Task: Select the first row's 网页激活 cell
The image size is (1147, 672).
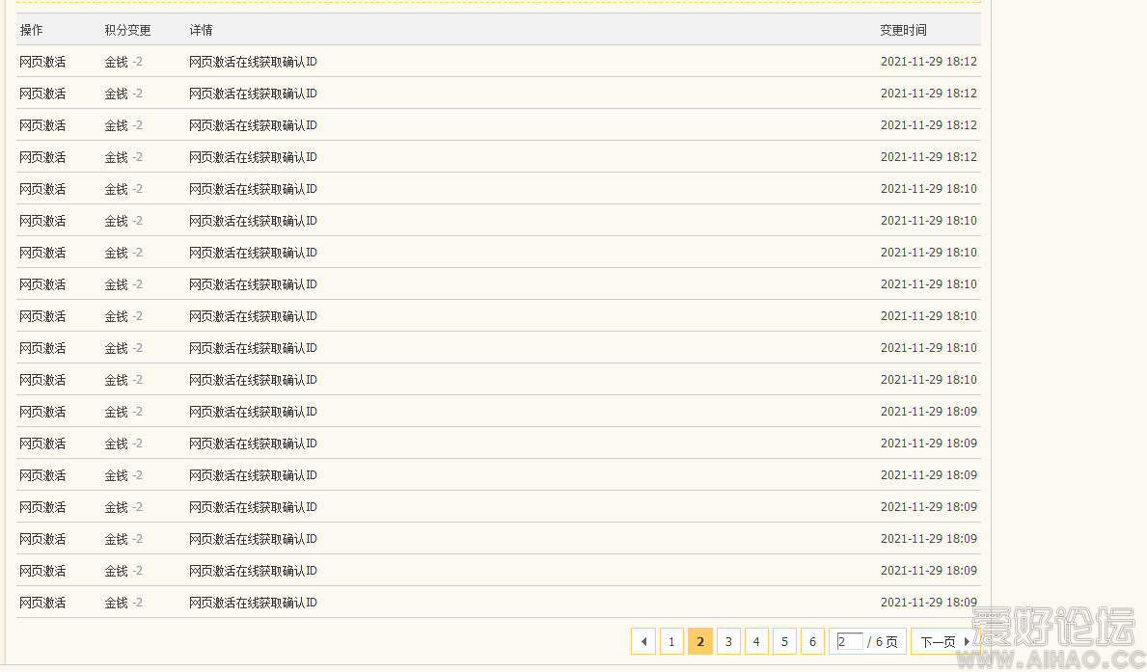Action: [43, 62]
